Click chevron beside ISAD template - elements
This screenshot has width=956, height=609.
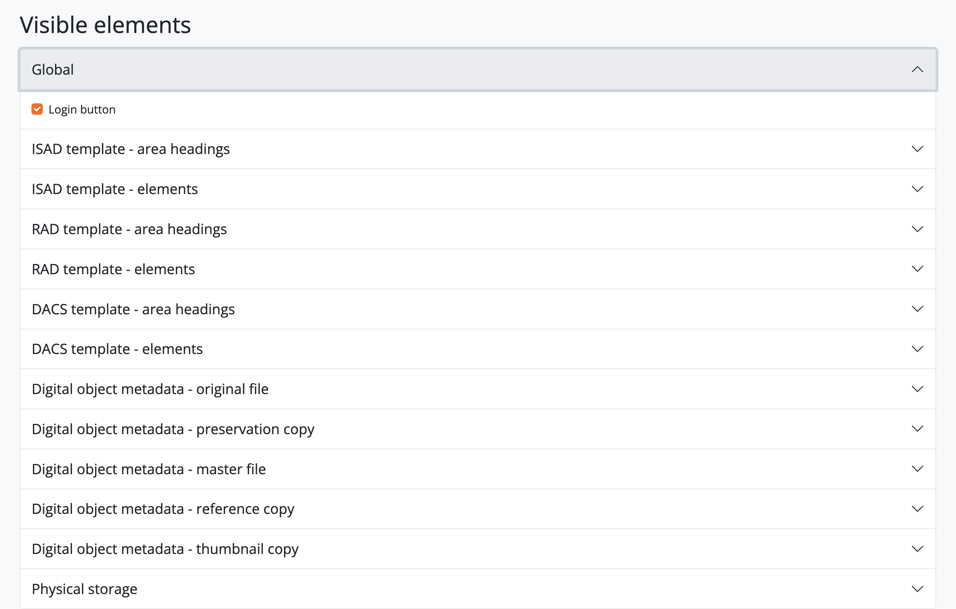tap(917, 189)
